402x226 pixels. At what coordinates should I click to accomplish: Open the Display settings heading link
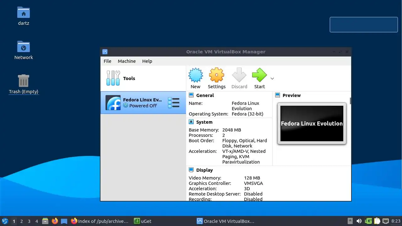(x=204, y=170)
